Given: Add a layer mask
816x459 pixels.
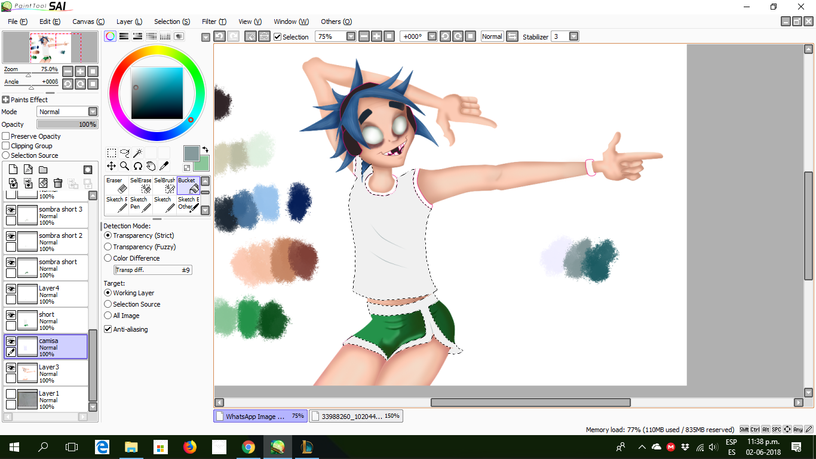Looking at the screenshot, I should tap(88, 170).
